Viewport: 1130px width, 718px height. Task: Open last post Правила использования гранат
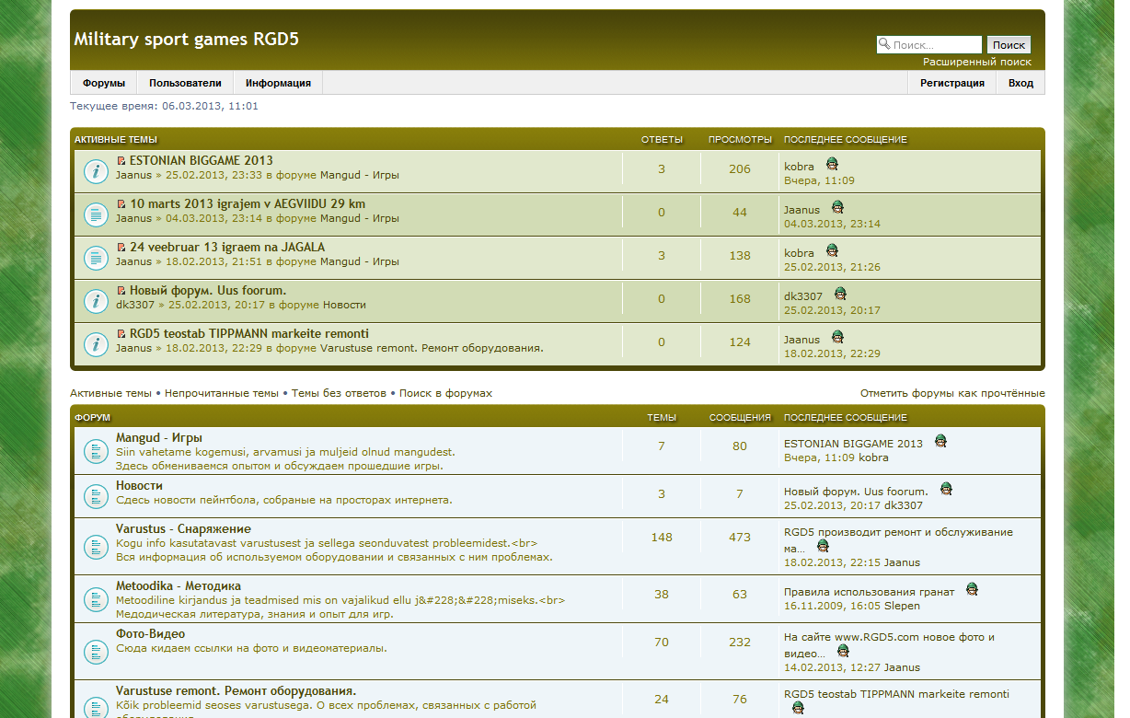click(x=870, y=592)
